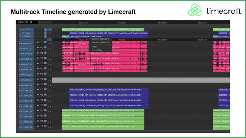Solo the A2 / AUDIO_A2 track with S
Image resolution: width=246 pixels, height=138 pixels.
48,49
